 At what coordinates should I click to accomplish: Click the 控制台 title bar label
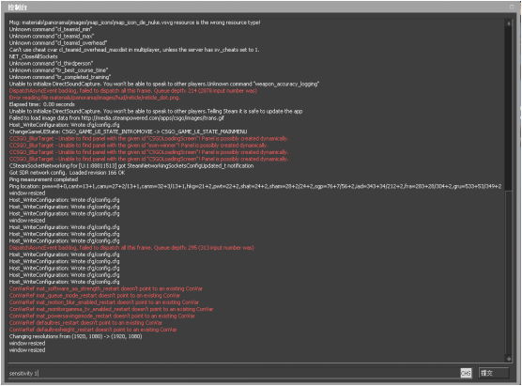[x=17, y=7]
